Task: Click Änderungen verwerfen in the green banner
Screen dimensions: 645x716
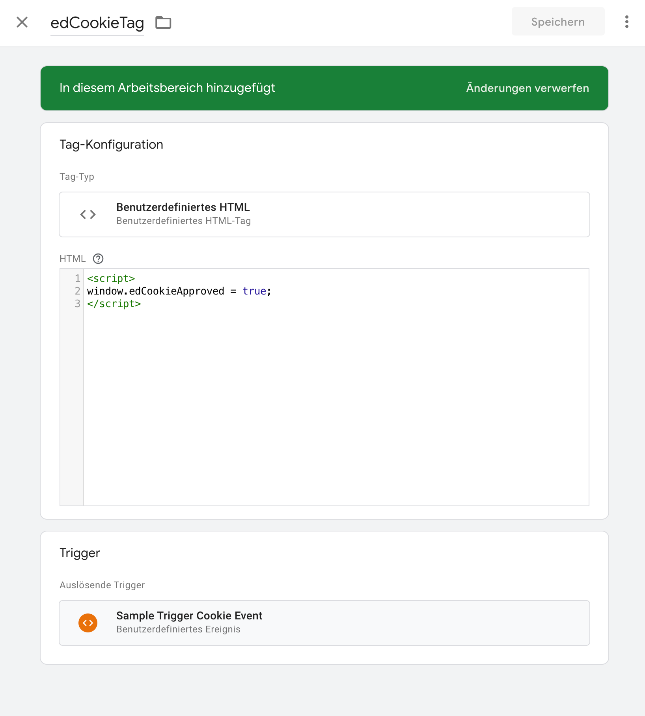Action: click(x=527, y=88)
